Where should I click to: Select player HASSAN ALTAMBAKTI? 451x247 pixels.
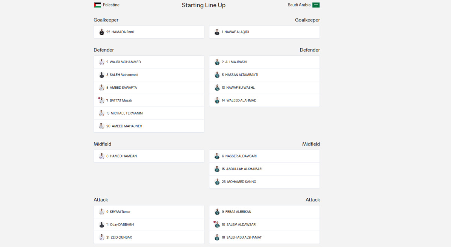pos(242,75)
